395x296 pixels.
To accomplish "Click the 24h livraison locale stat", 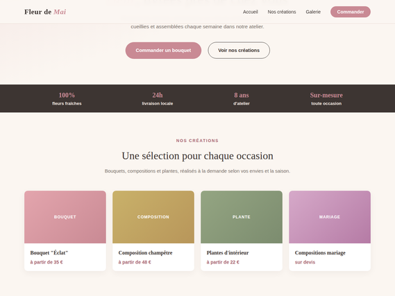I will point(157,98).
